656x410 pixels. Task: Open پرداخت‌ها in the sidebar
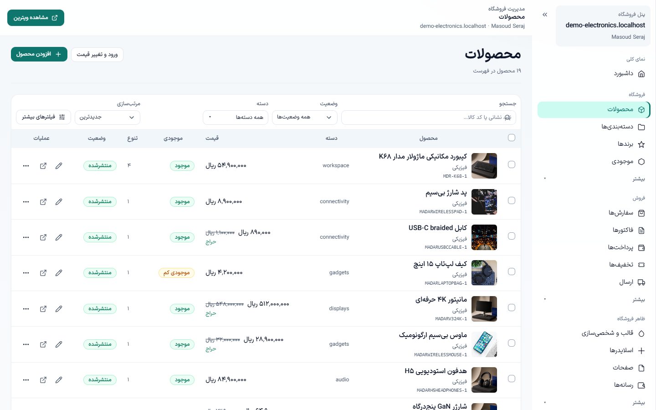tap(594, 247)
